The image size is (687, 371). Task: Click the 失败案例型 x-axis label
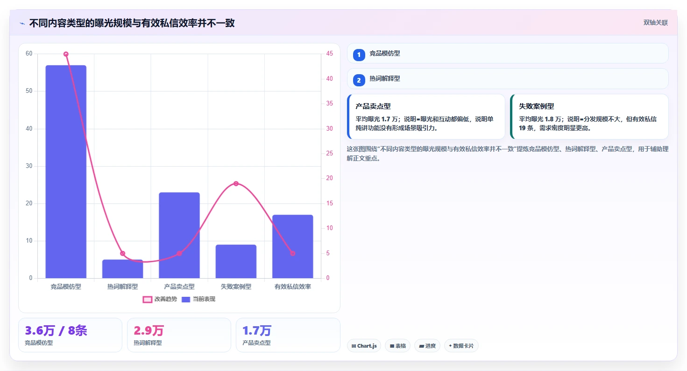[x=236, y=287]
